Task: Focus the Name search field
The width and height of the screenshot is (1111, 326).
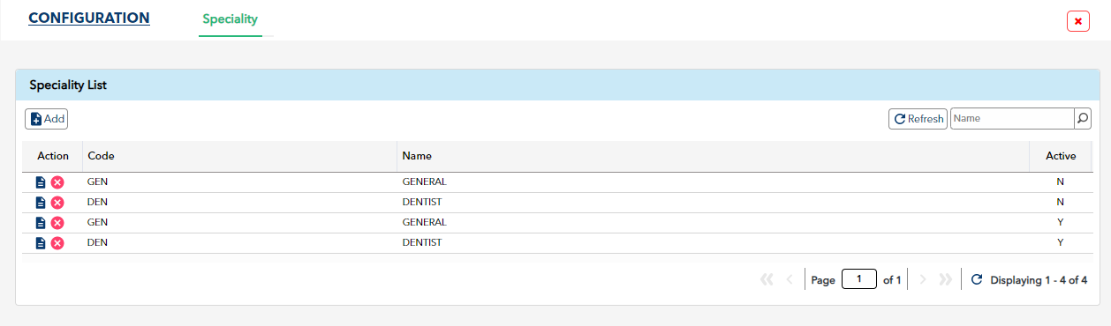Action: tap(1012, 119)
